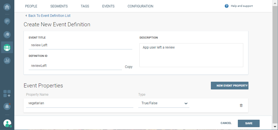Click the user profile avatar icon
The image size is (278, 130).
tap(7, 123)
